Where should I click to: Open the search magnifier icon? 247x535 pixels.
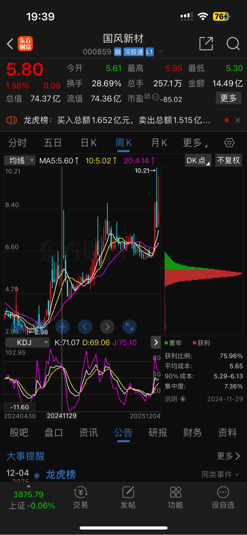[233, 44]
